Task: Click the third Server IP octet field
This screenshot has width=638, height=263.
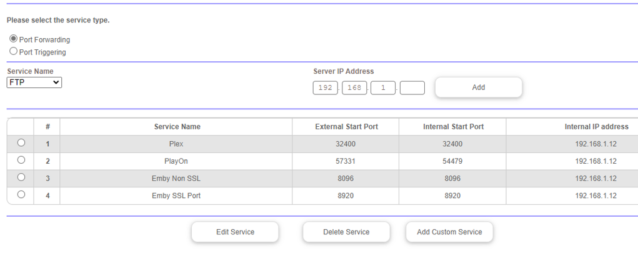Action: pyautogui.click(x=383, y=88)
